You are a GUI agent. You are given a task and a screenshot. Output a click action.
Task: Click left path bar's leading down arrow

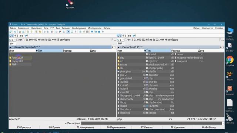point(10,47)
